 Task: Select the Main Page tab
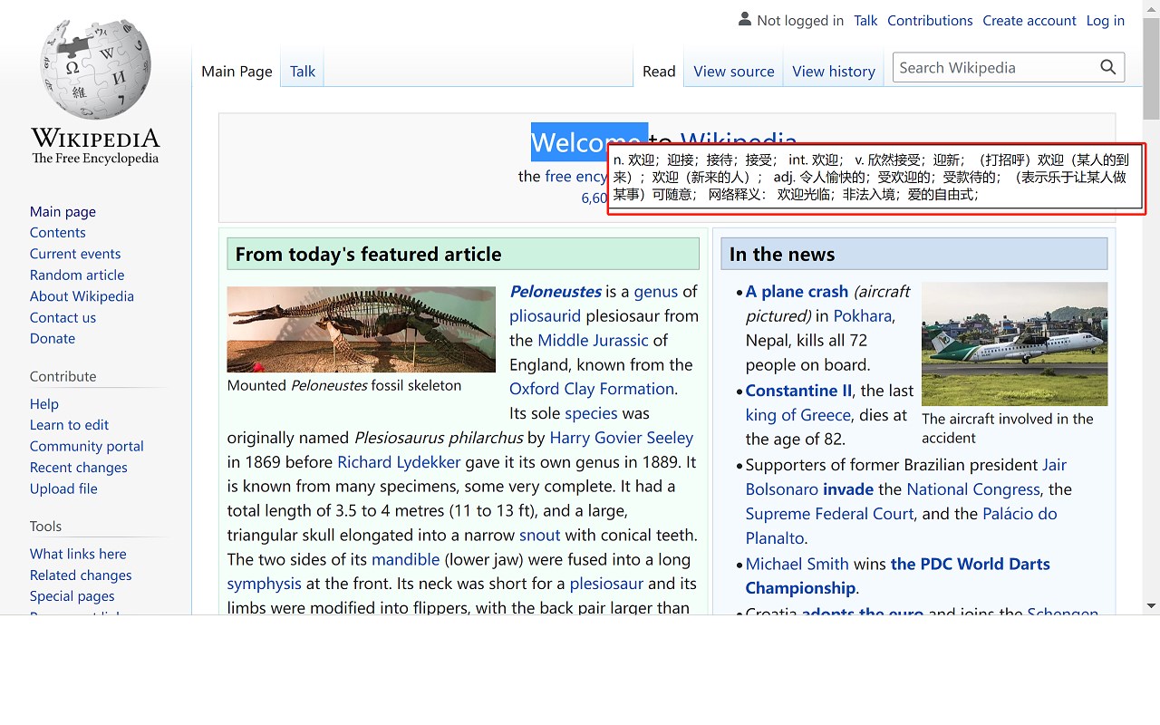pos(237,71)
